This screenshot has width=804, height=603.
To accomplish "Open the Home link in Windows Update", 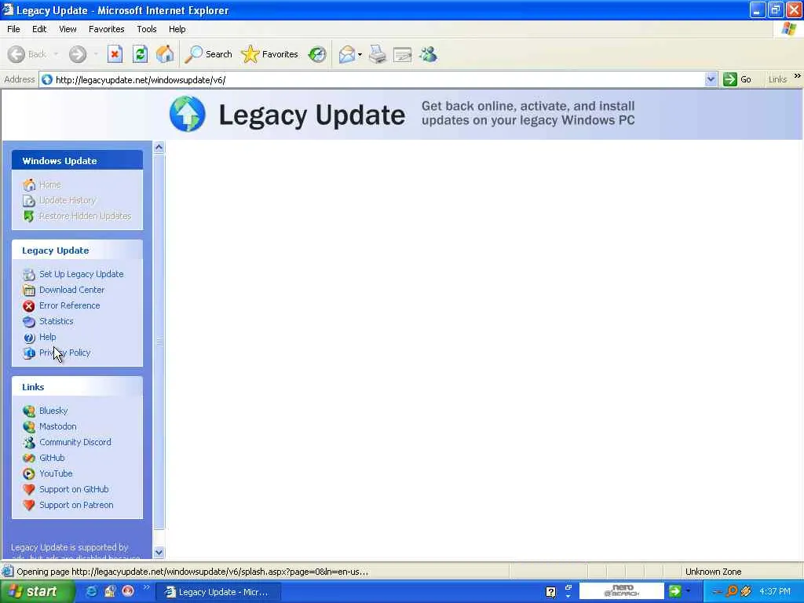I will coord(49,185).
